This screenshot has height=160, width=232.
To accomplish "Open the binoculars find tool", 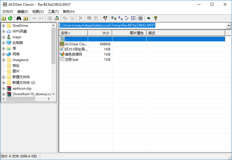I will [x=19, y=18].
